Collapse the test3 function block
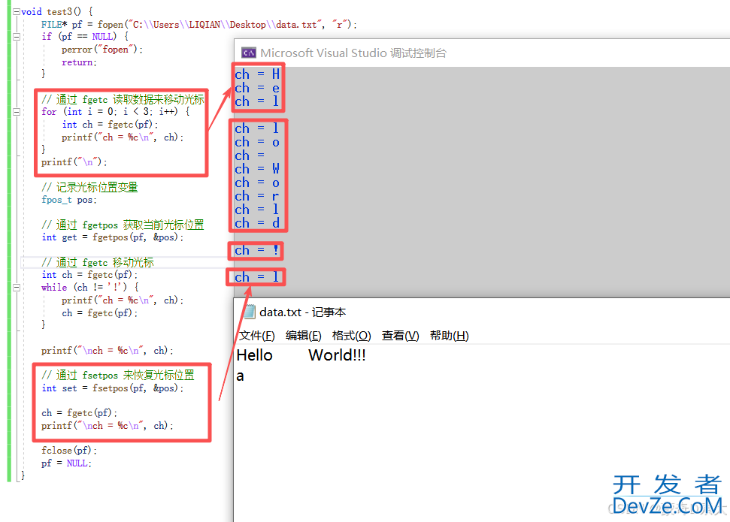Screen dimensions: 730x522 pos(17,11)
